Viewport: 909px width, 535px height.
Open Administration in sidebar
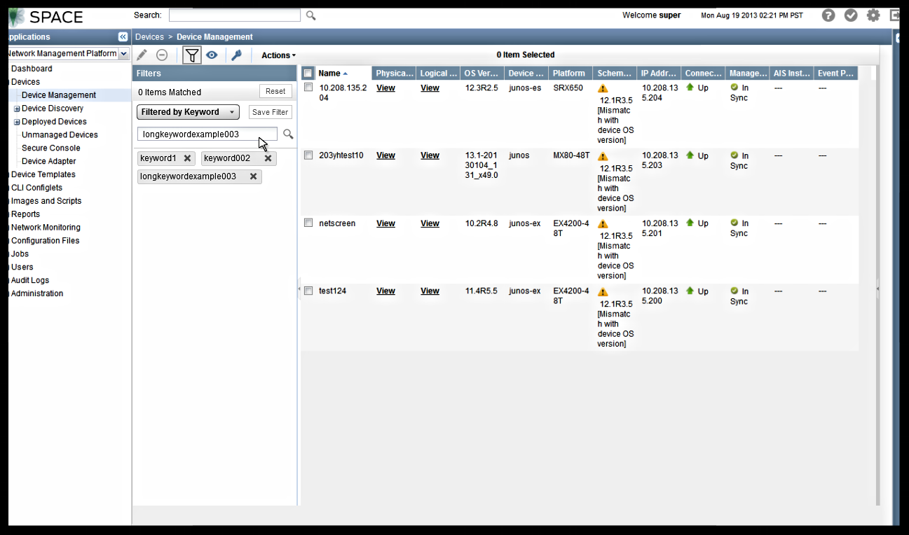pyautogui.click(x=37, y=293)
